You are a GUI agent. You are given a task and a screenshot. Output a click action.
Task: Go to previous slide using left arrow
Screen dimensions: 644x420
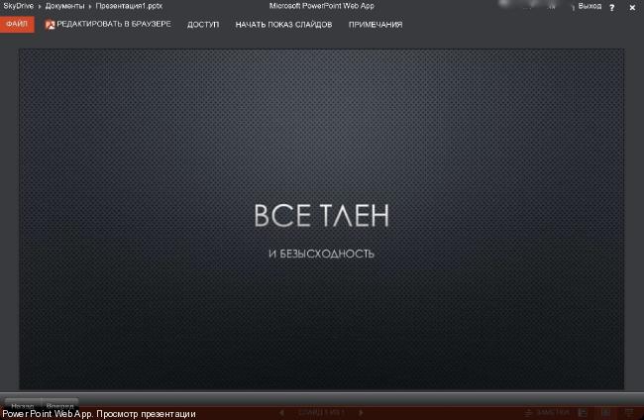(x=282, y=412)
